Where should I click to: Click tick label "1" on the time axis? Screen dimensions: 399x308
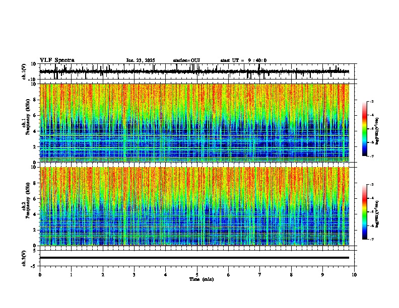(71, 275)
